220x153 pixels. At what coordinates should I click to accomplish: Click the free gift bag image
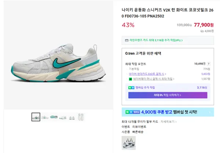129,143
